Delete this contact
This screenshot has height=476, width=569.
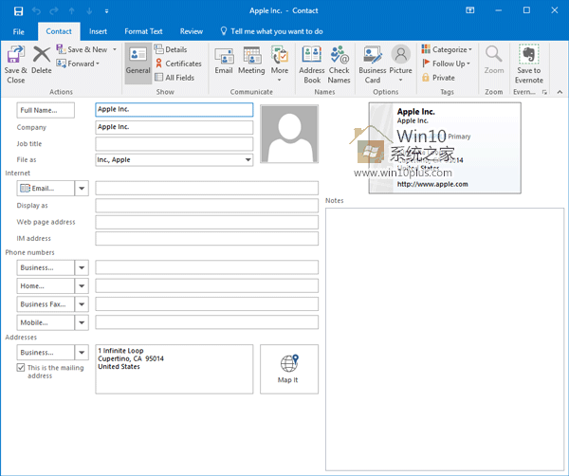click(42, 60)
